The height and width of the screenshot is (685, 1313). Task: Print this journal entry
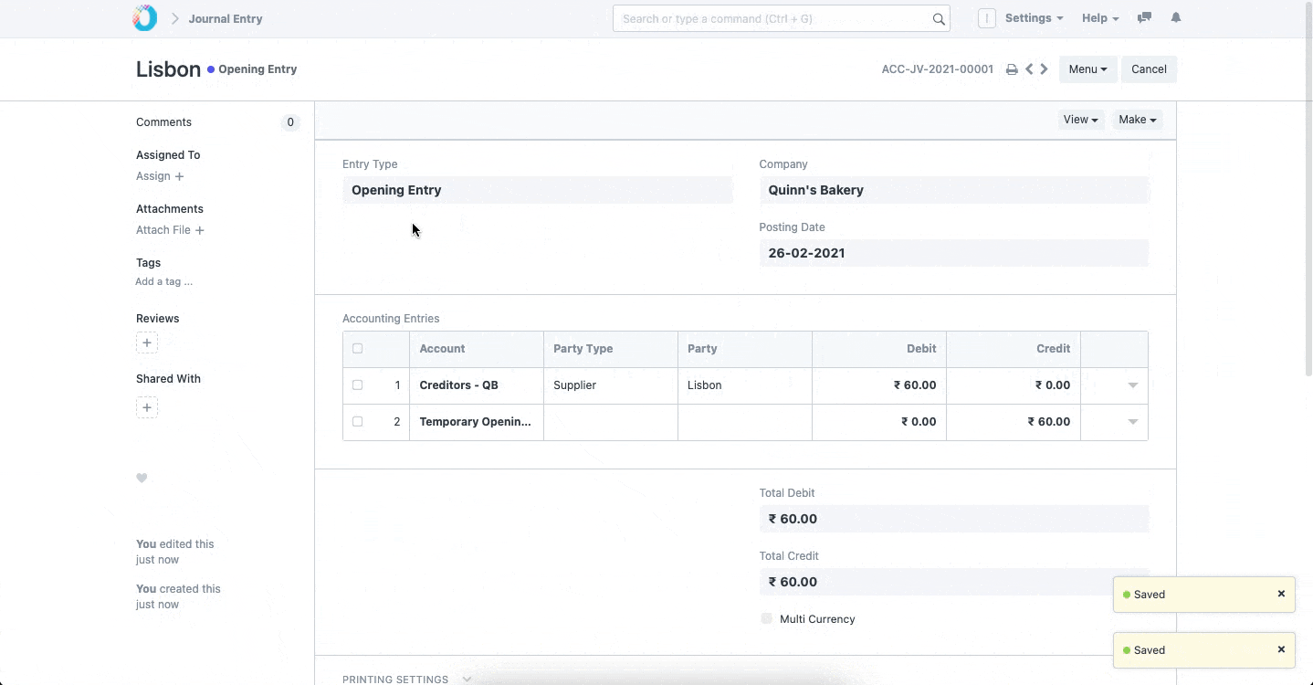tap(1012, 69)
